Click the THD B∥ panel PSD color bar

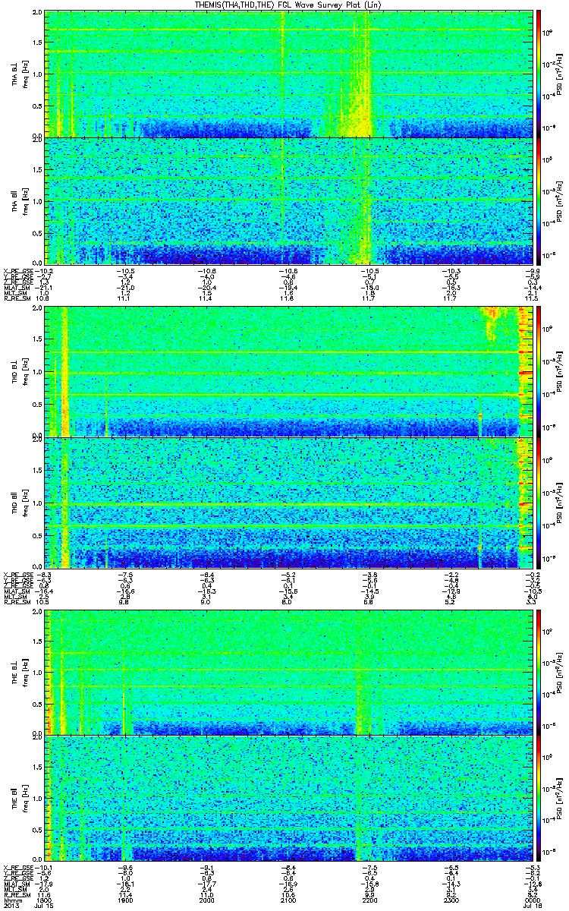538,502
